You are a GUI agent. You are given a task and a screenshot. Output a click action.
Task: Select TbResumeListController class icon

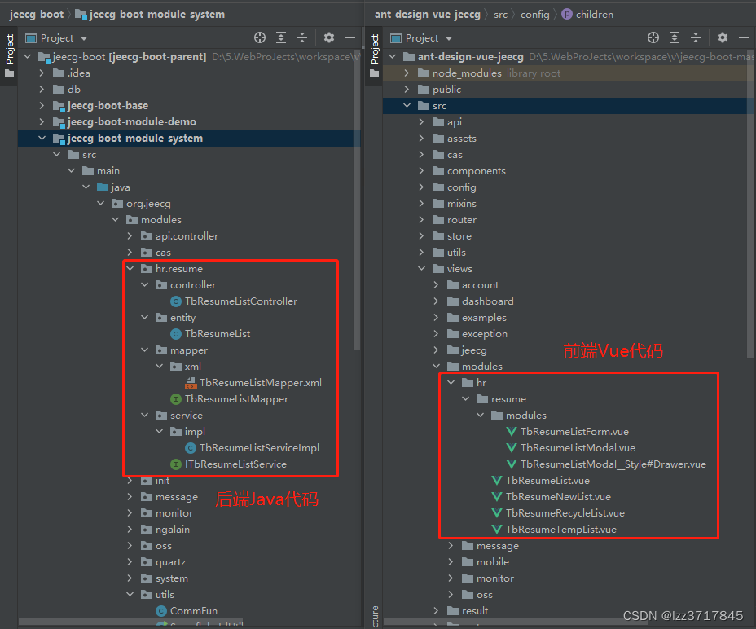[176, 301]
